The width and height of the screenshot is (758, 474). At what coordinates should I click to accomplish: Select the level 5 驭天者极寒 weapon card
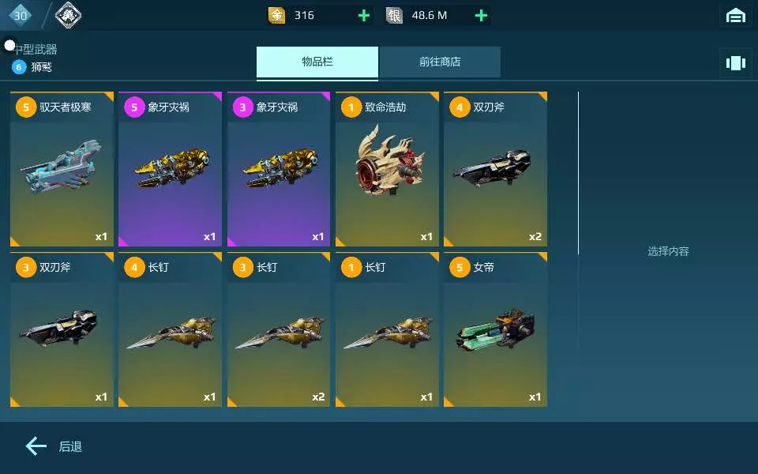pyautogui.click(x=62, y=169)
